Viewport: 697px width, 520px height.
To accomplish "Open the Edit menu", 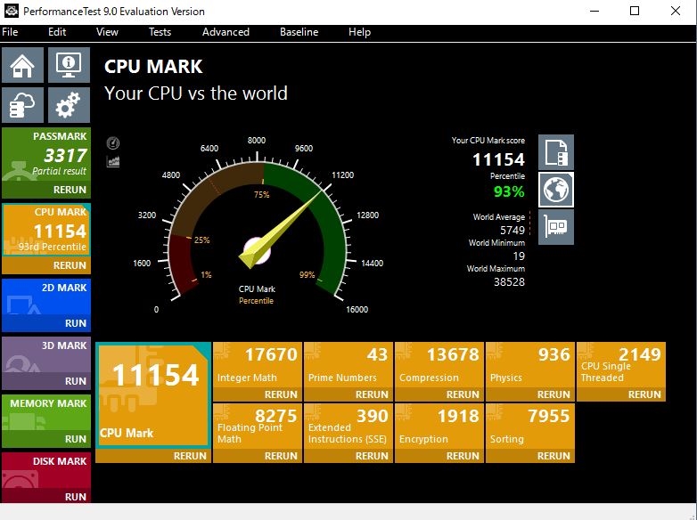I will tap(57, 32).
